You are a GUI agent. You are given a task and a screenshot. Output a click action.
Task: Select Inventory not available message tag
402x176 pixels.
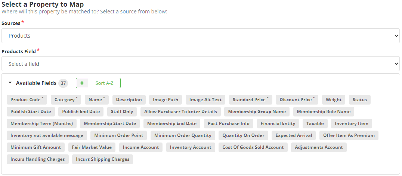coord(47,135)
